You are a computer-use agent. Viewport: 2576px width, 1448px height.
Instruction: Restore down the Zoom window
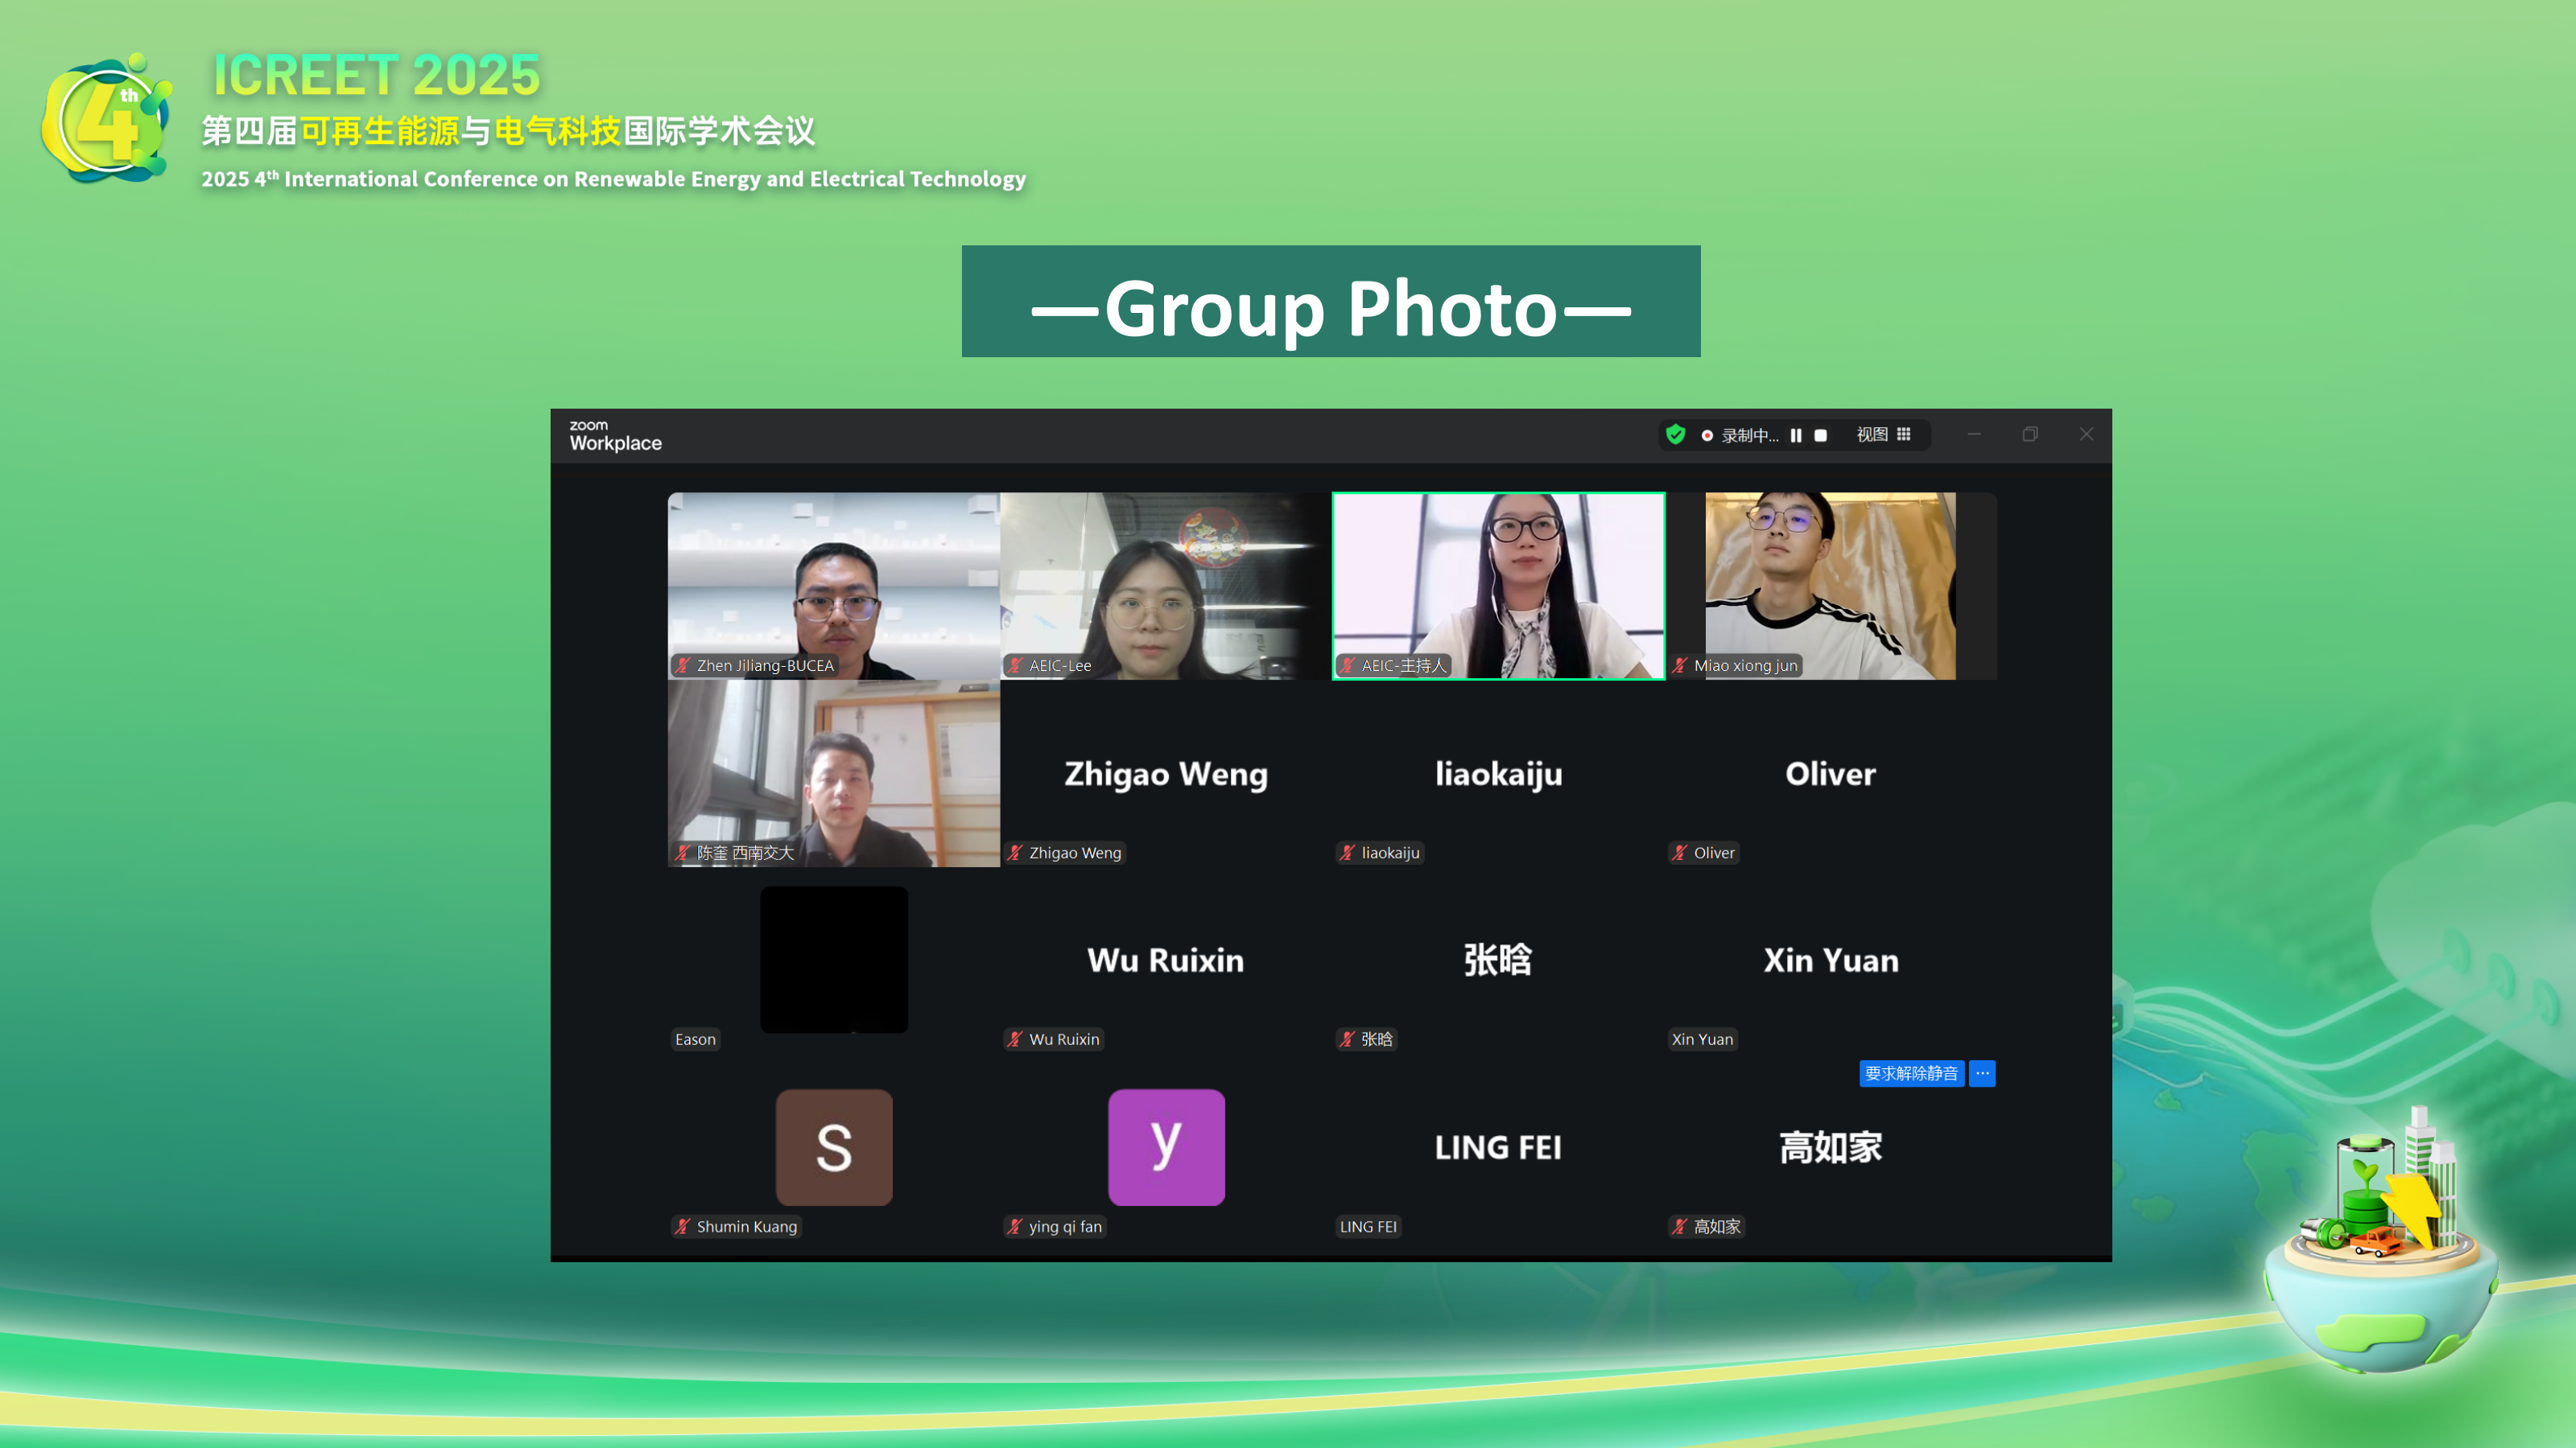coord(2030,434)
